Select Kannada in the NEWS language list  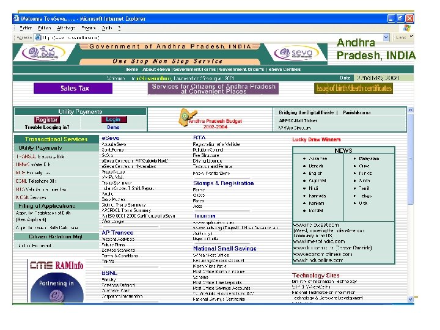tap(317, 196)
